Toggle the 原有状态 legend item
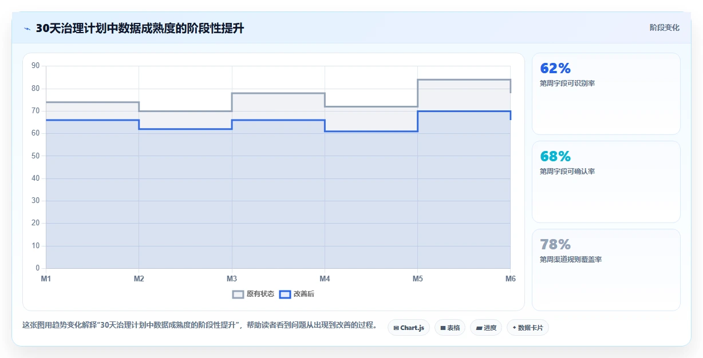 (253, 294)
